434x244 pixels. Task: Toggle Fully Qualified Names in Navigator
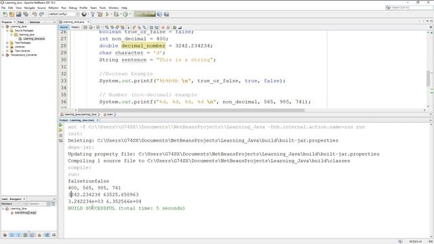click(x=39, y=235)
